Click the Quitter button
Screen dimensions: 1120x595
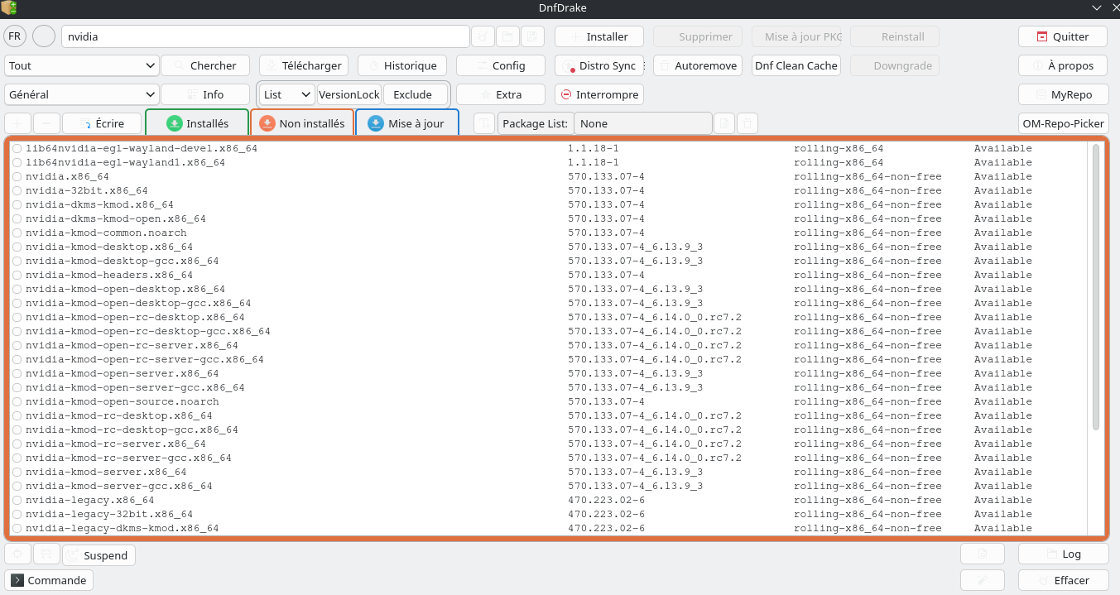coord(1064,36)
